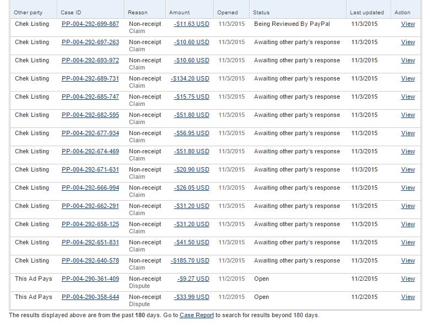The height and width of the screenshot is (326, 431).
Task: Open case PP-004-292-640-578
Action: pyautogui.click(x=90, y=260)
